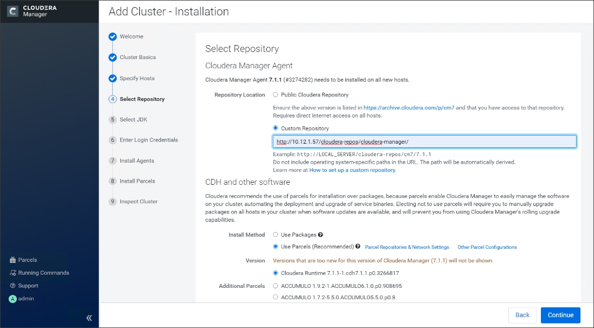
Task: Click step 7 circle for Install Agents
Action: (113, 160)
